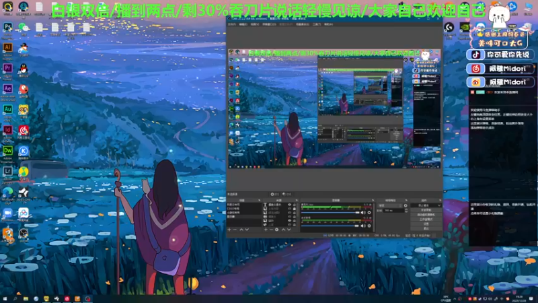Open the 场景集合(S) menu in OBS
538x303 pixels.
click(302, 24)
